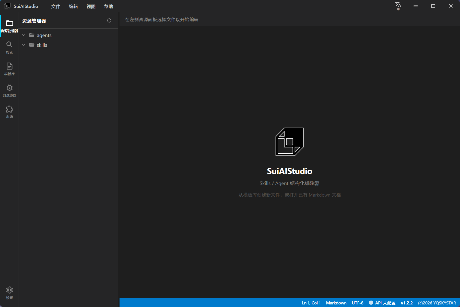Open the 视图 (View) menu
460x307 pixels.
[x=91, y=6]
